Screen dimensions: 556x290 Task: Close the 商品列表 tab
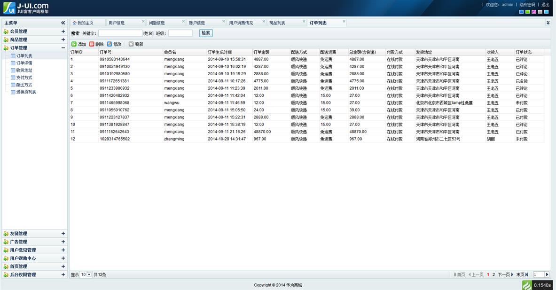[304, 21]
